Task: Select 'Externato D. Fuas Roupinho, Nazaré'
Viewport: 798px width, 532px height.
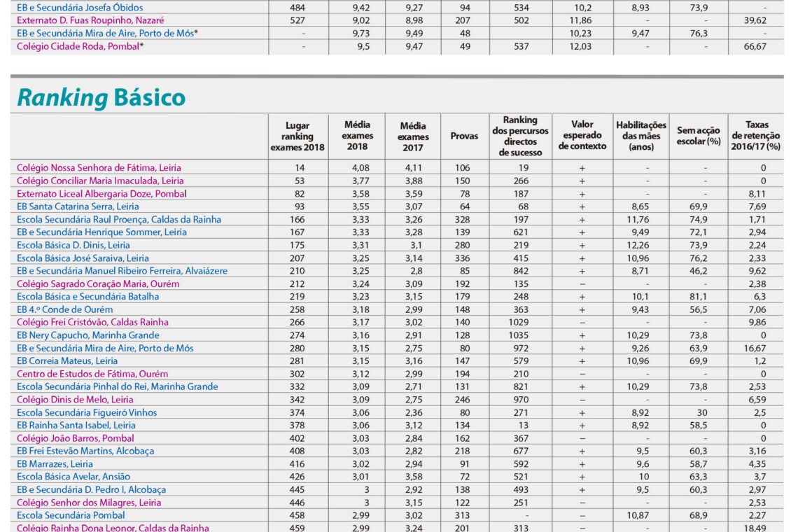Action: pos(90,20)
